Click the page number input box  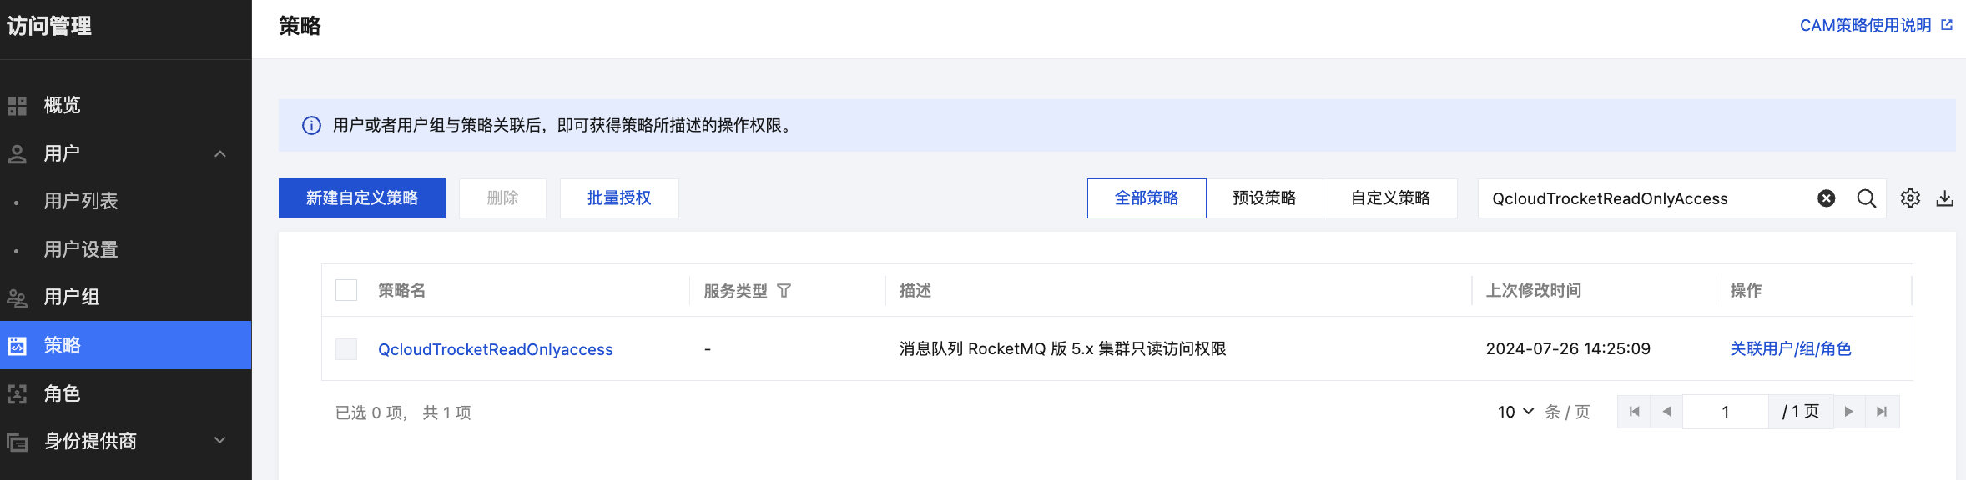(x=1726, y=412)
